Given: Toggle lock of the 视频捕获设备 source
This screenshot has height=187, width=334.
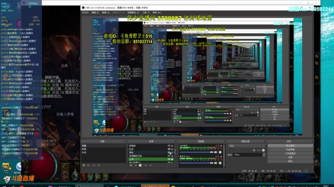Looking at the screenshot, I should click(x=172, y=156).
